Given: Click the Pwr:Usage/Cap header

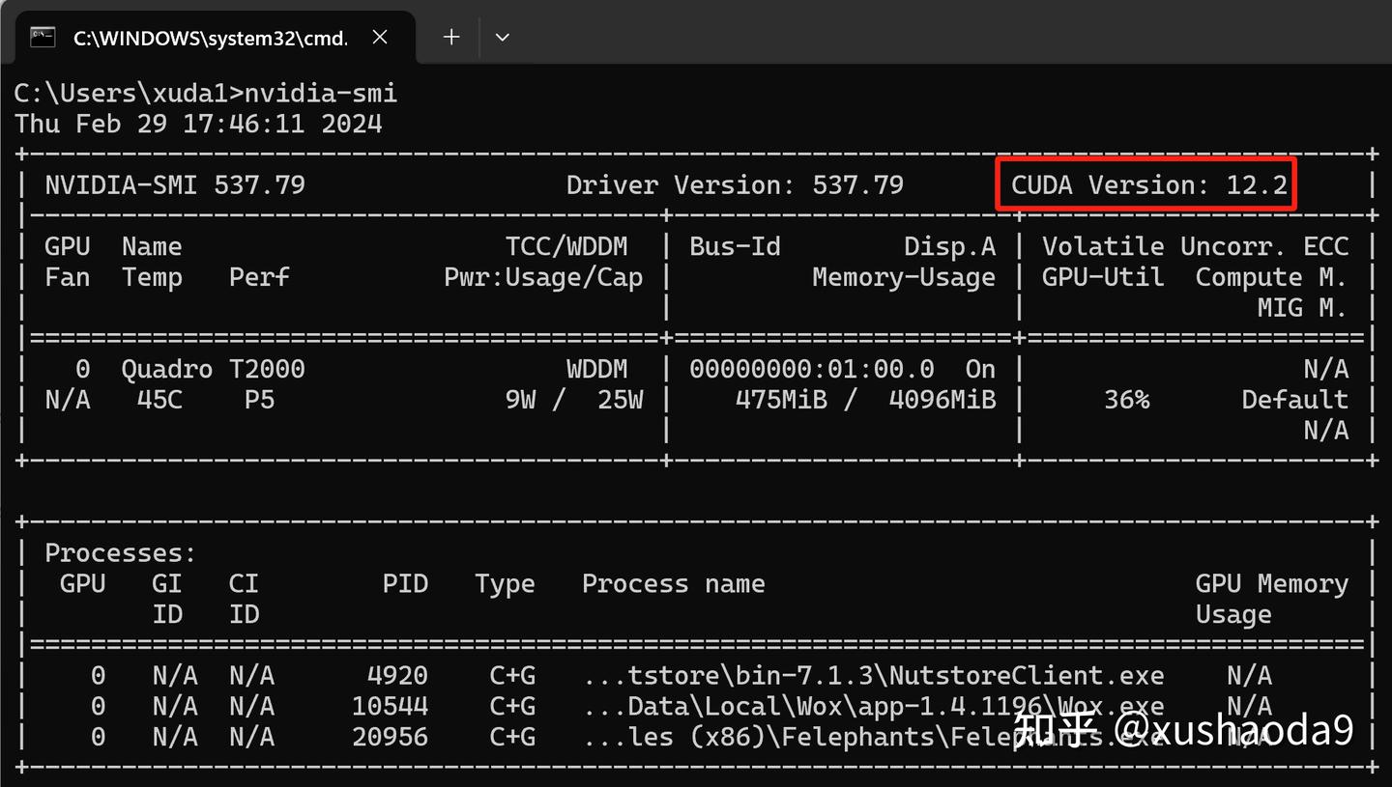Looking at the screenshot, I should point(543,277).
